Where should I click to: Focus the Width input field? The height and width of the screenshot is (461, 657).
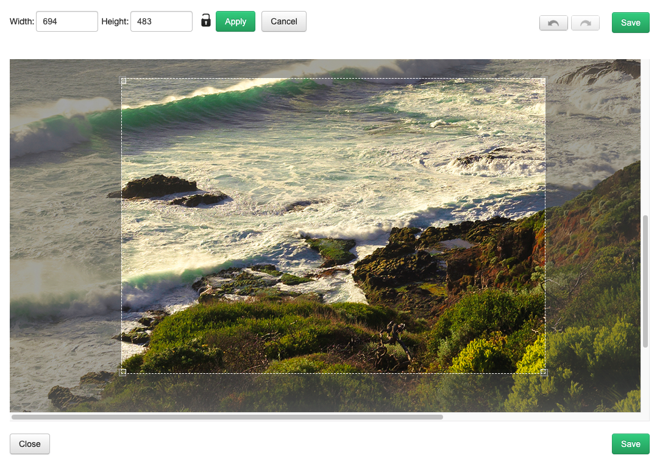(66, 21)
